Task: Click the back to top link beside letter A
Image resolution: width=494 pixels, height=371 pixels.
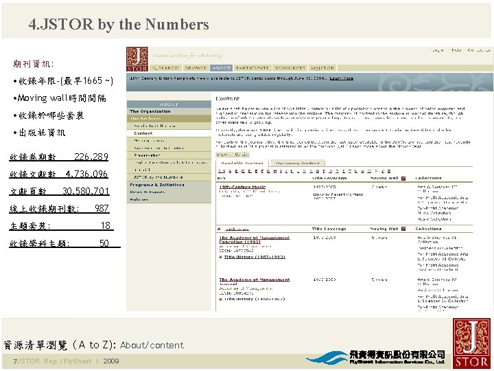Action: click(237, 229)
